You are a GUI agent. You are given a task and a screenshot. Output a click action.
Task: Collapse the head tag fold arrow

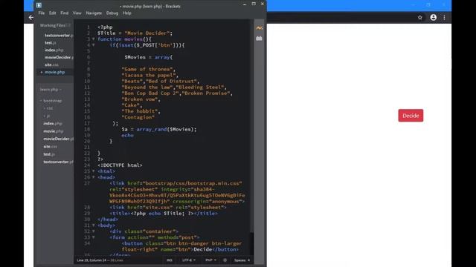click(94, 177)
